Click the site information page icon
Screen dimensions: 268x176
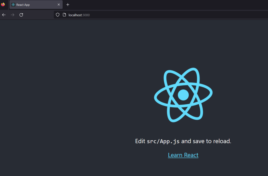point(64,15)
